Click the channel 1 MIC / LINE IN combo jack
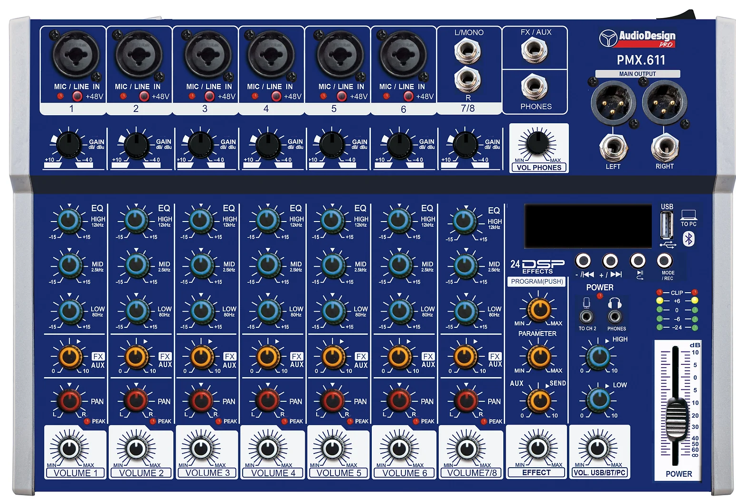 [x=75, y=55]
